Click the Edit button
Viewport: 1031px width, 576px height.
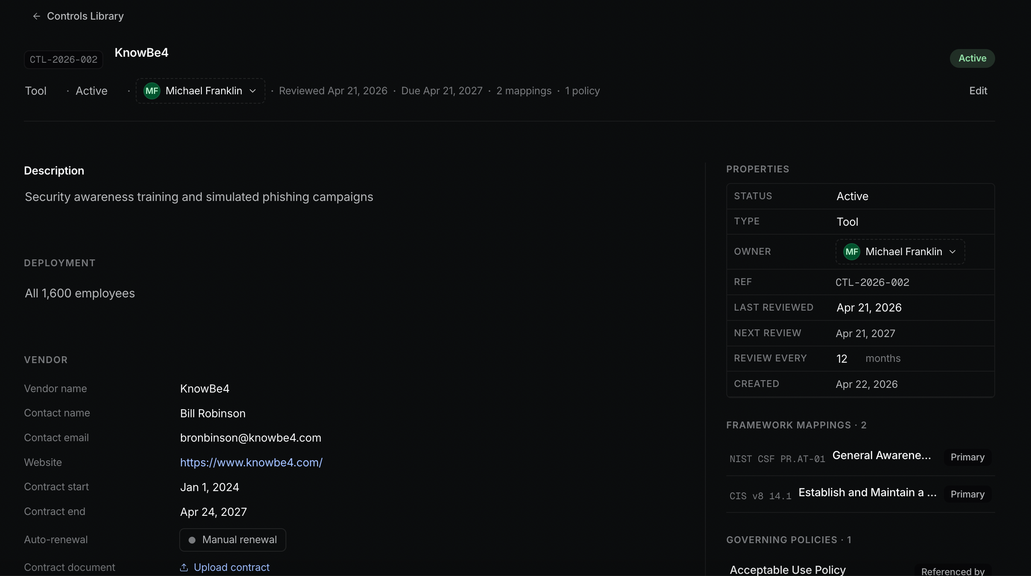coord(978,91)
